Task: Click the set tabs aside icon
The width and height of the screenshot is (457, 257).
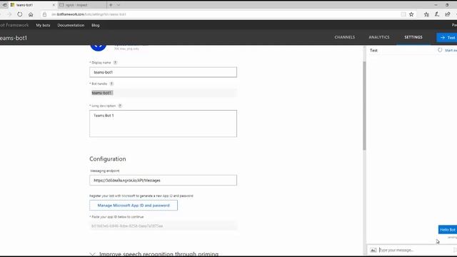Action: click(x=4, y=5)
